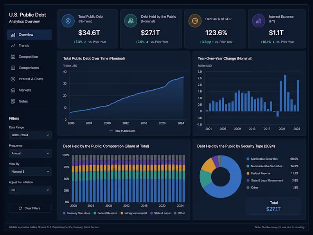Click the U.S. Public Debt dashboard title
Screen dimensions: 313x235
pos(27,15)
